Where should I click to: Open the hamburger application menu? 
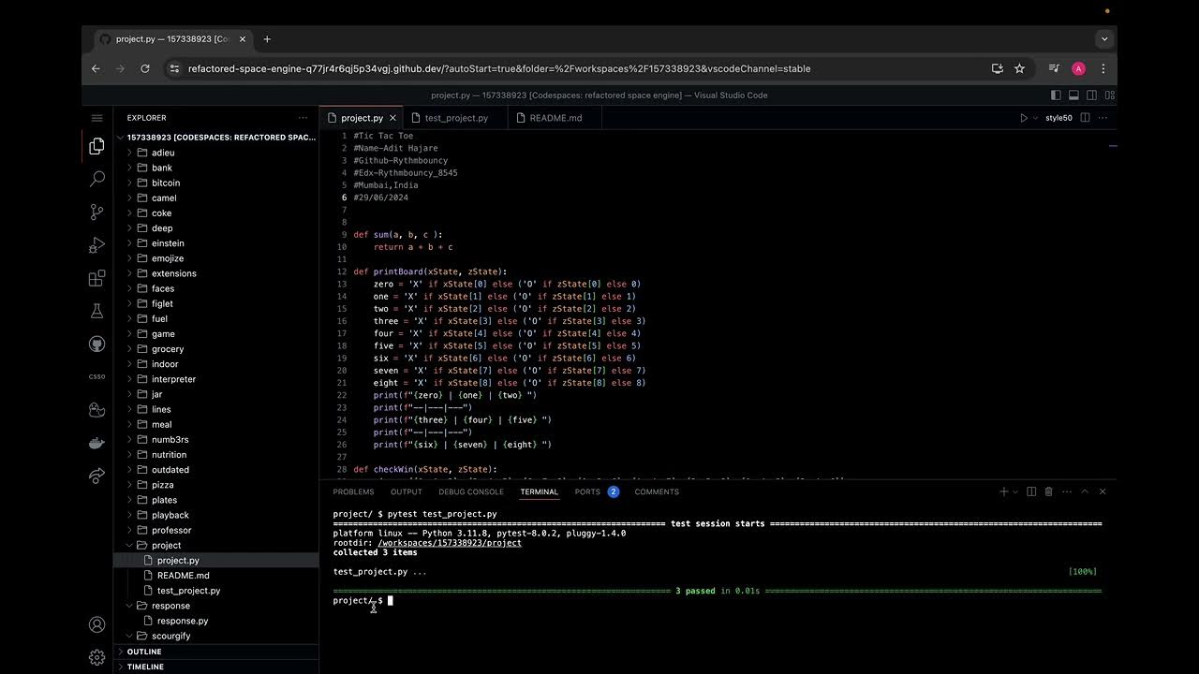[x=96, y=118]
